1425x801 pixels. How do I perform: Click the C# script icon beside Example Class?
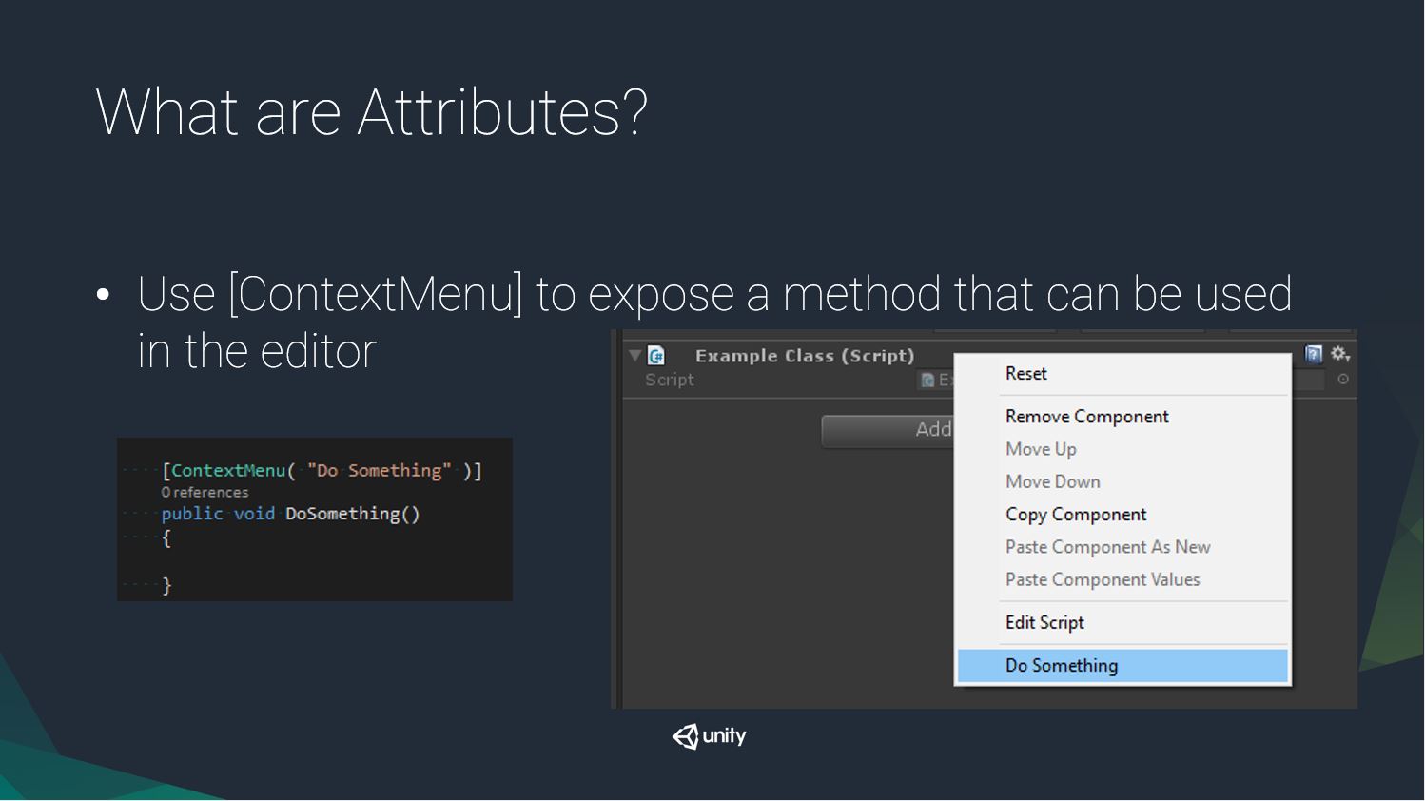pos(656,356)
